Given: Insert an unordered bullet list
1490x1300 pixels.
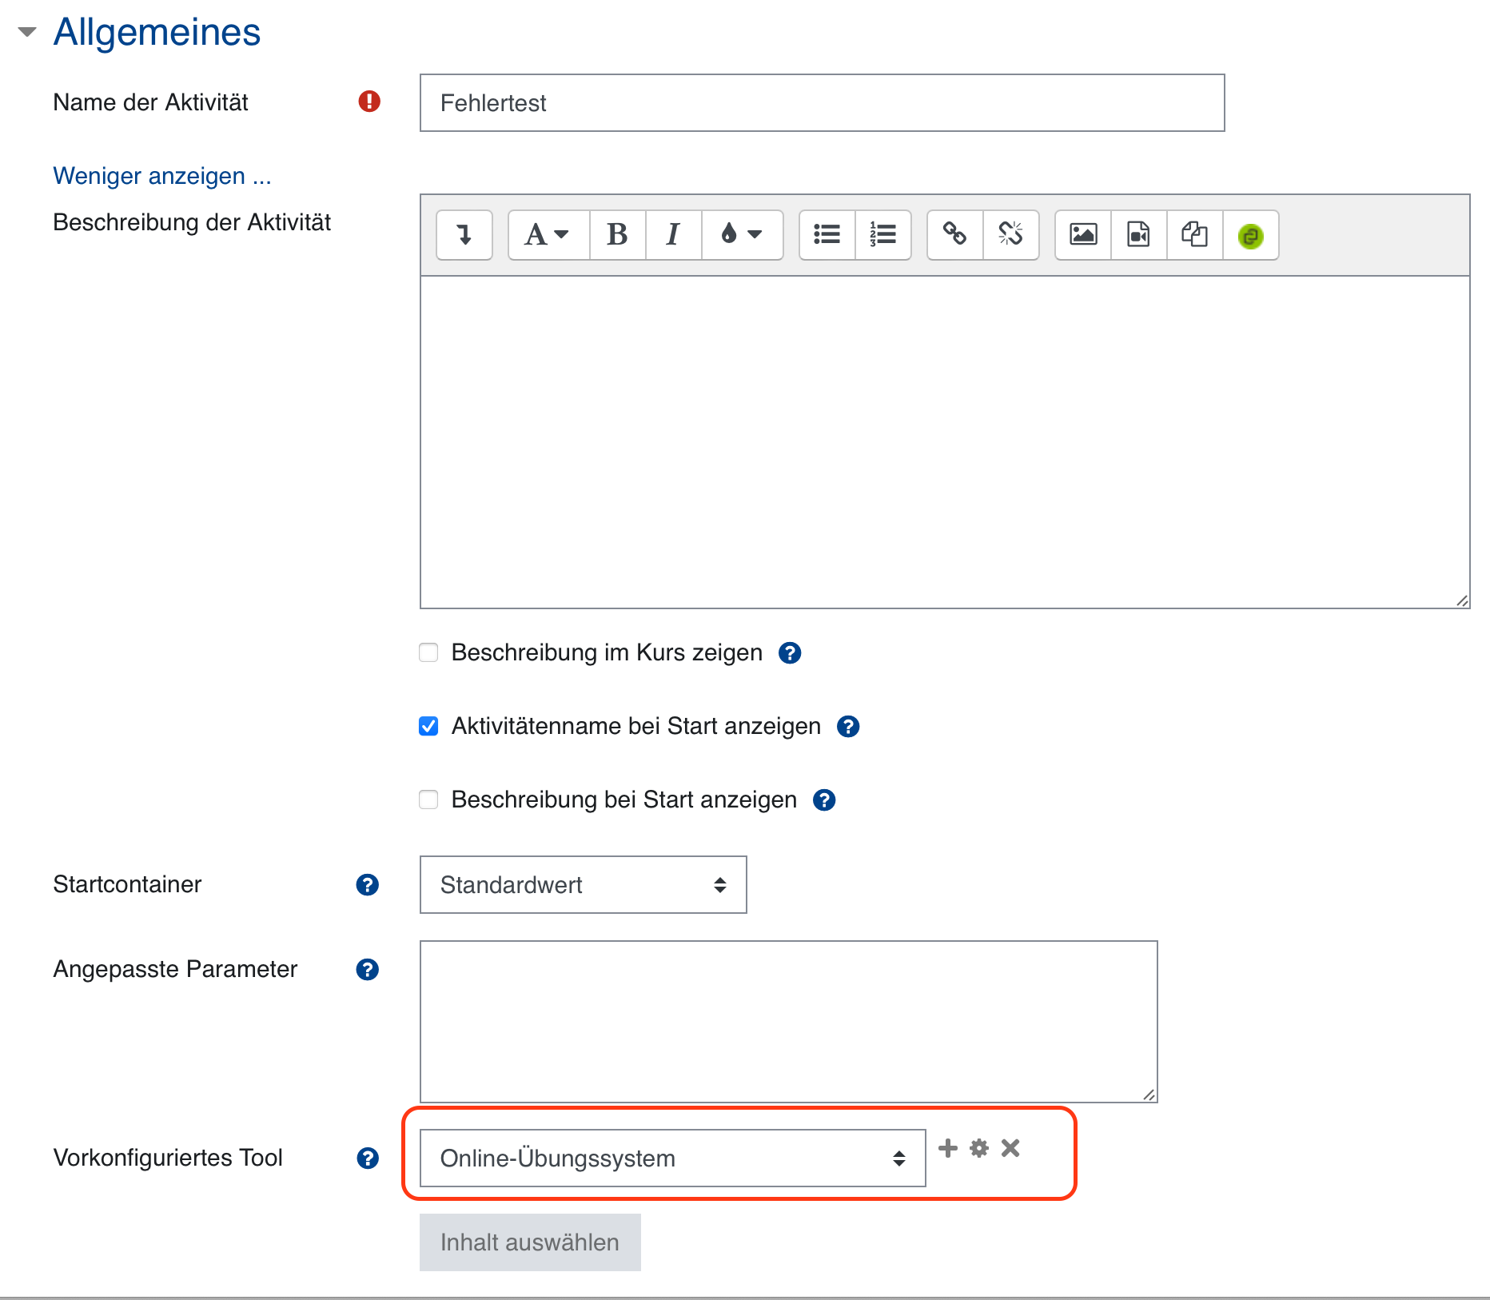Looking at the screenshot, I should [827, 235].
